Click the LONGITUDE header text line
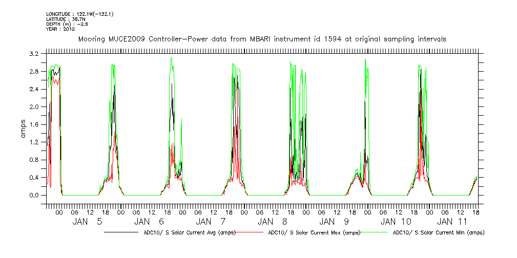517x258 pixels. coord(79,14)
